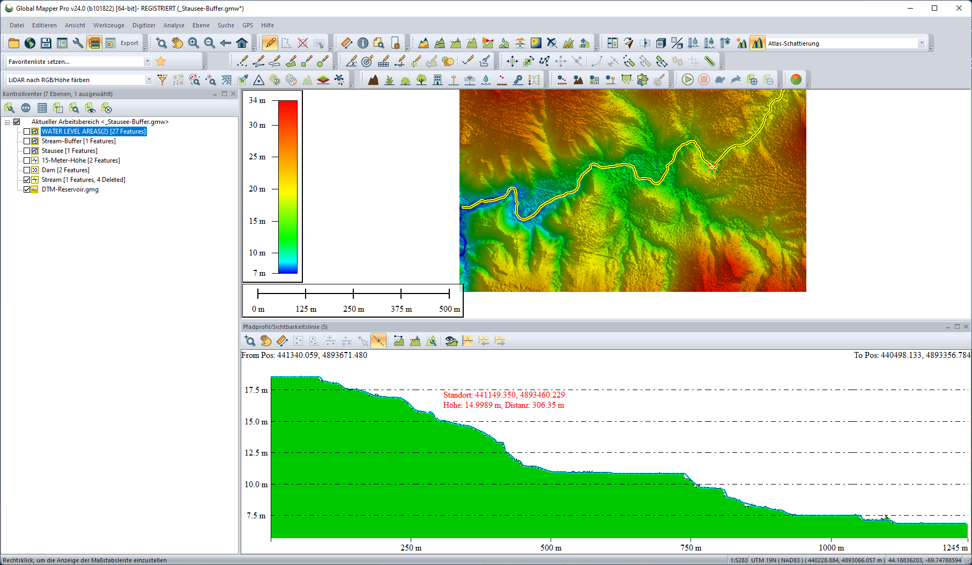Click the green Play script button

687,79
